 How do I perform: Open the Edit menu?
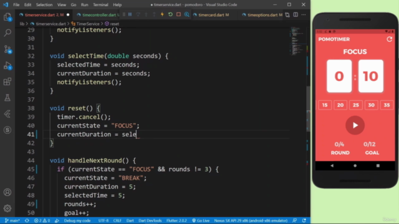point(27,4)
